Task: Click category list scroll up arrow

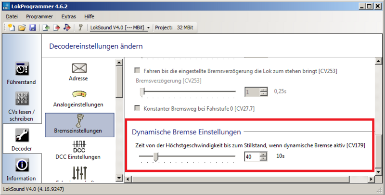Action: [x=119, y=63]
